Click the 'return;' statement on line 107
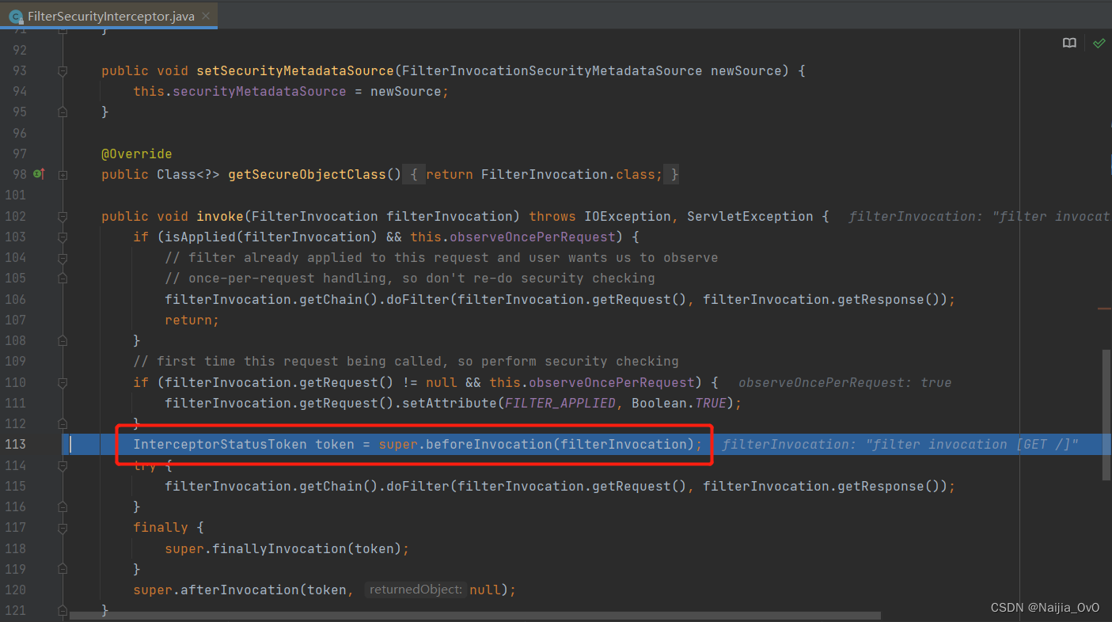The image size is (1112, 622). 192,320
